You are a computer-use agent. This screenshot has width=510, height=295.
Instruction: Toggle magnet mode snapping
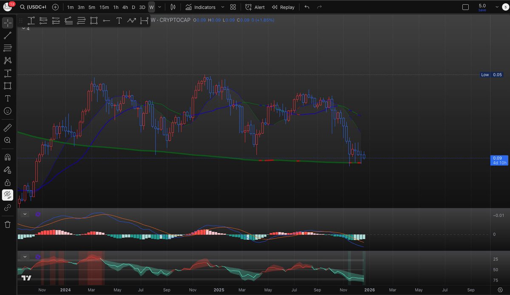click(x=8, y=157)
